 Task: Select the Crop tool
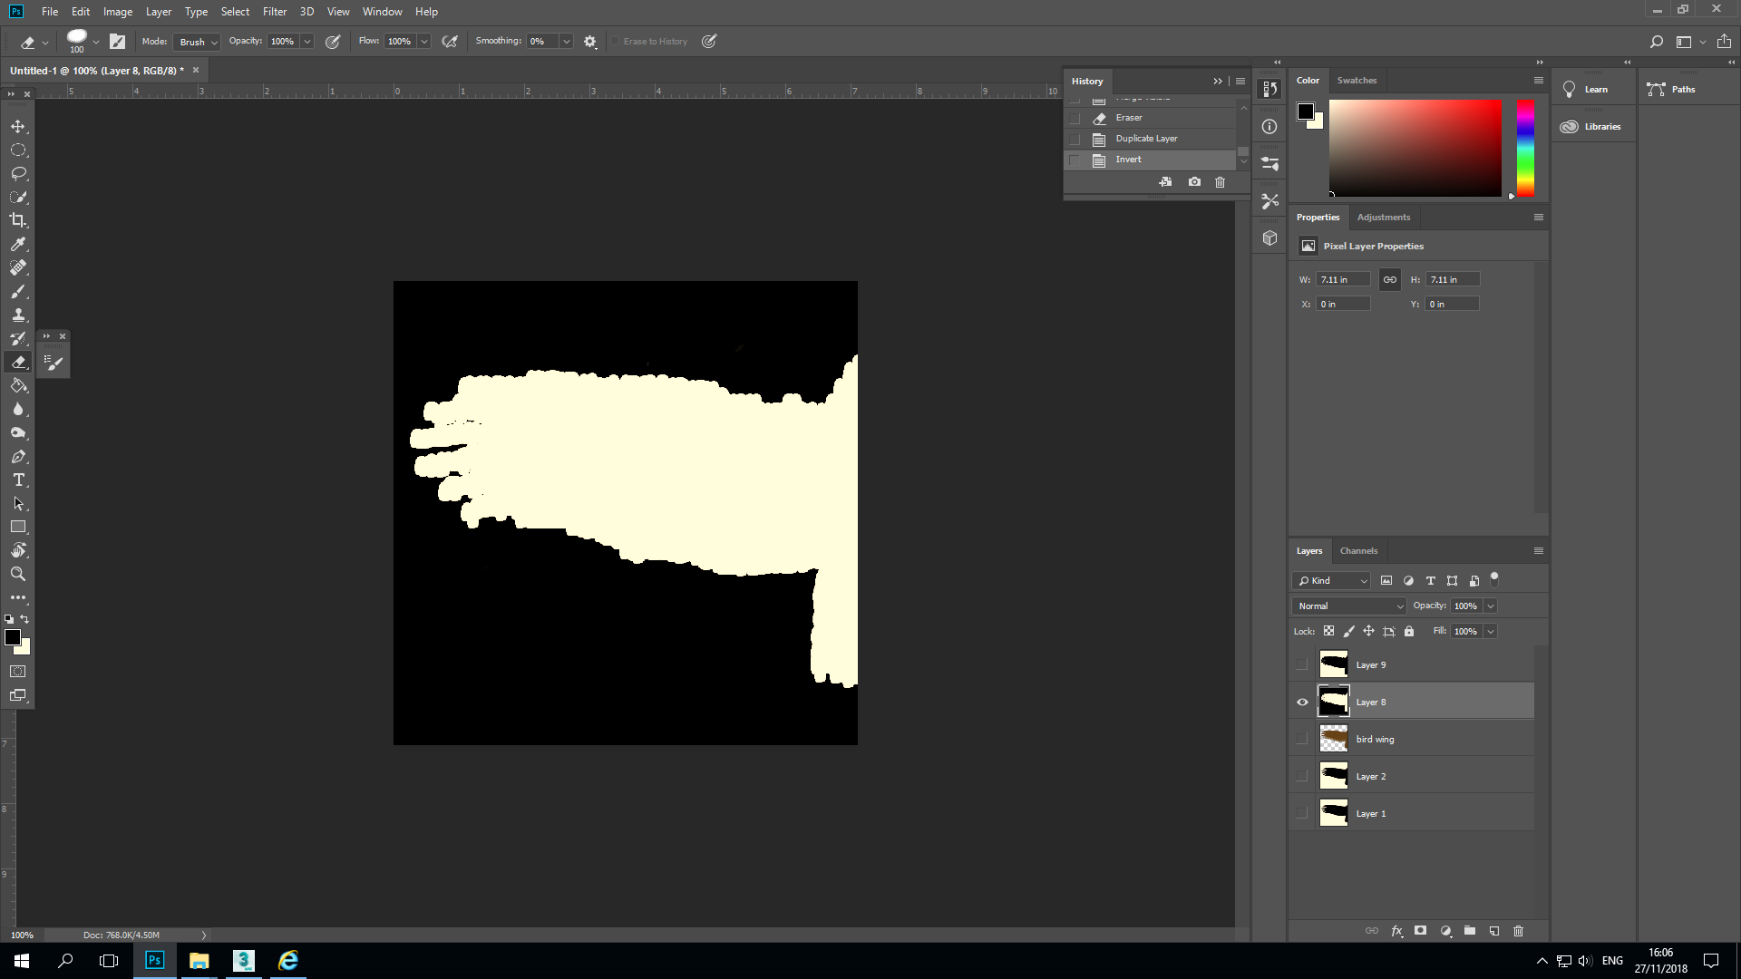click(18, 220)
